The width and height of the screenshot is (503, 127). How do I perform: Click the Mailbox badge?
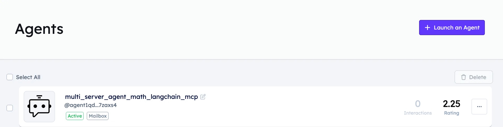pyautogui.click(x=98, y=116)
